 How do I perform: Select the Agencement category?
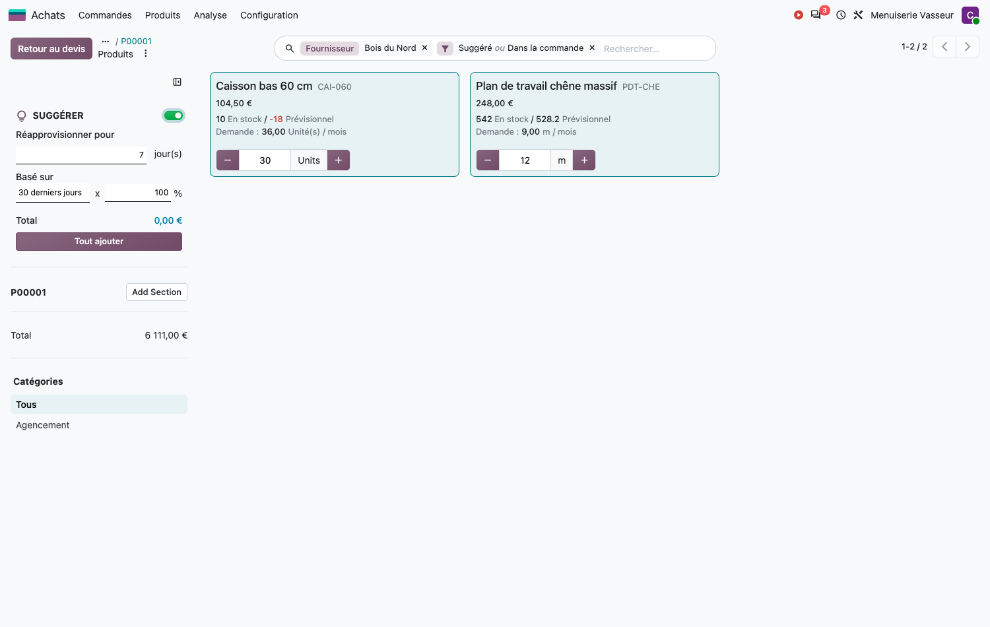[99, 425]
